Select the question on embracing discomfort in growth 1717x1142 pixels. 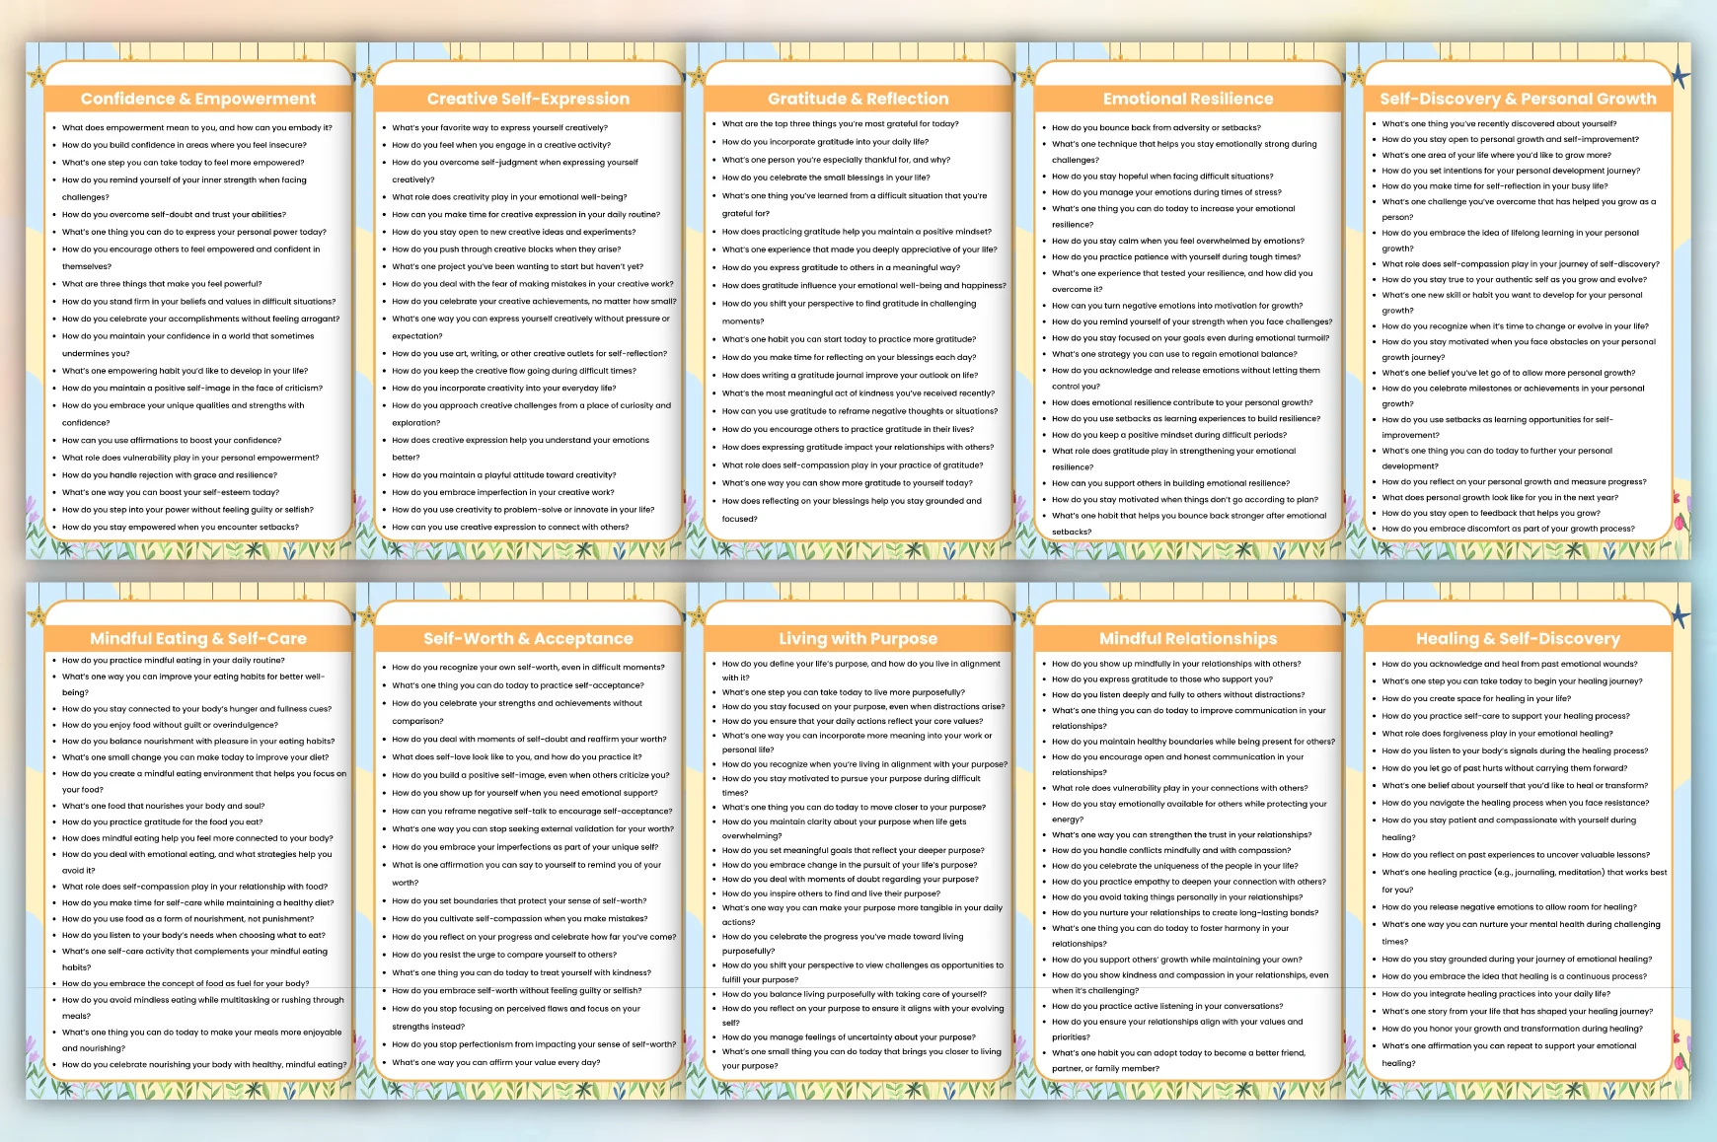[x=1508, y=529]
